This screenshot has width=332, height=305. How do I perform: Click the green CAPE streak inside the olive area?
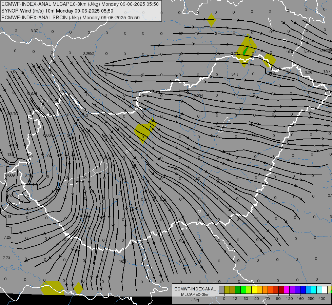[246, 50]
